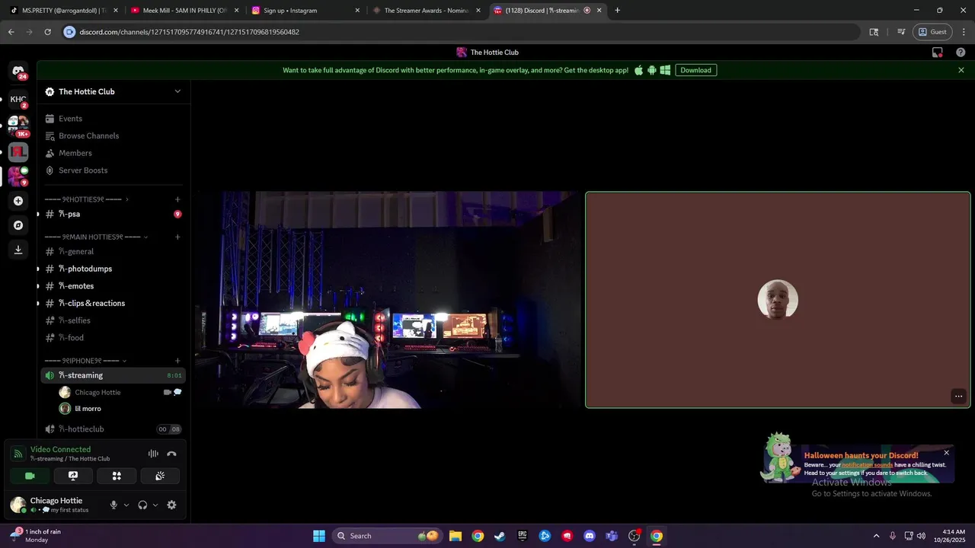975x548 pixels.
Task: Open Epic Games from the taskbar
Action: [x=523, y=536]
